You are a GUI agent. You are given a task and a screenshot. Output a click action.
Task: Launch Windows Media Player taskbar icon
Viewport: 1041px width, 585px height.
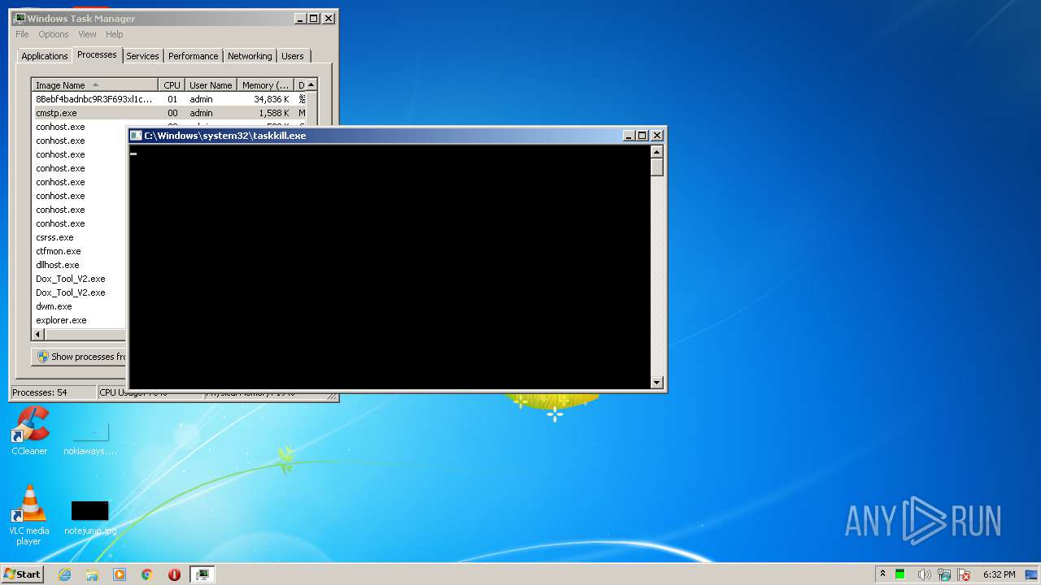120,574
